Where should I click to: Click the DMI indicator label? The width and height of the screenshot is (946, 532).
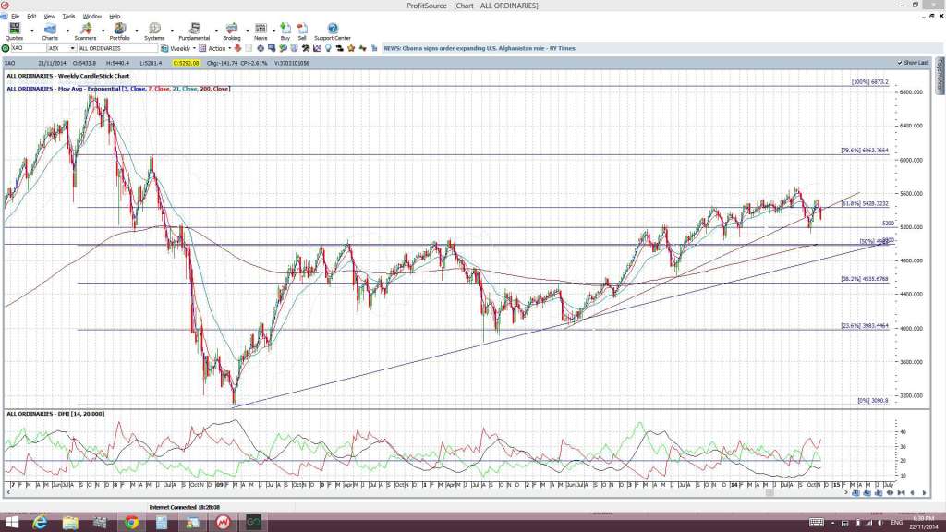tap(55, 414)
